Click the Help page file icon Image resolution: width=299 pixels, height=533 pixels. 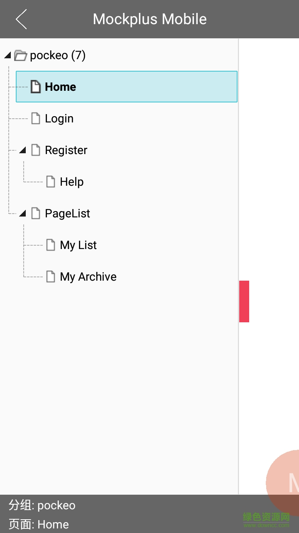point(51,182)
